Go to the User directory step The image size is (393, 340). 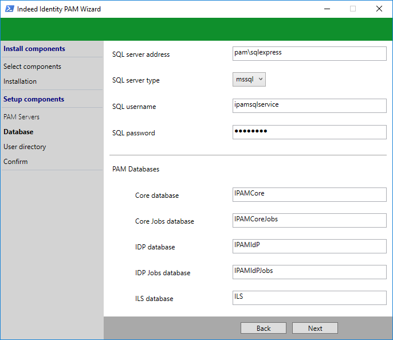(x=25, y=147)
